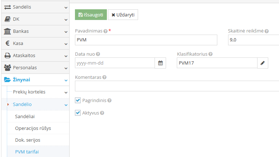Open the PVM tarifai menu item
Image resolution: width=279 pixels, height=157 pixels.
click(x=27, y=152)
